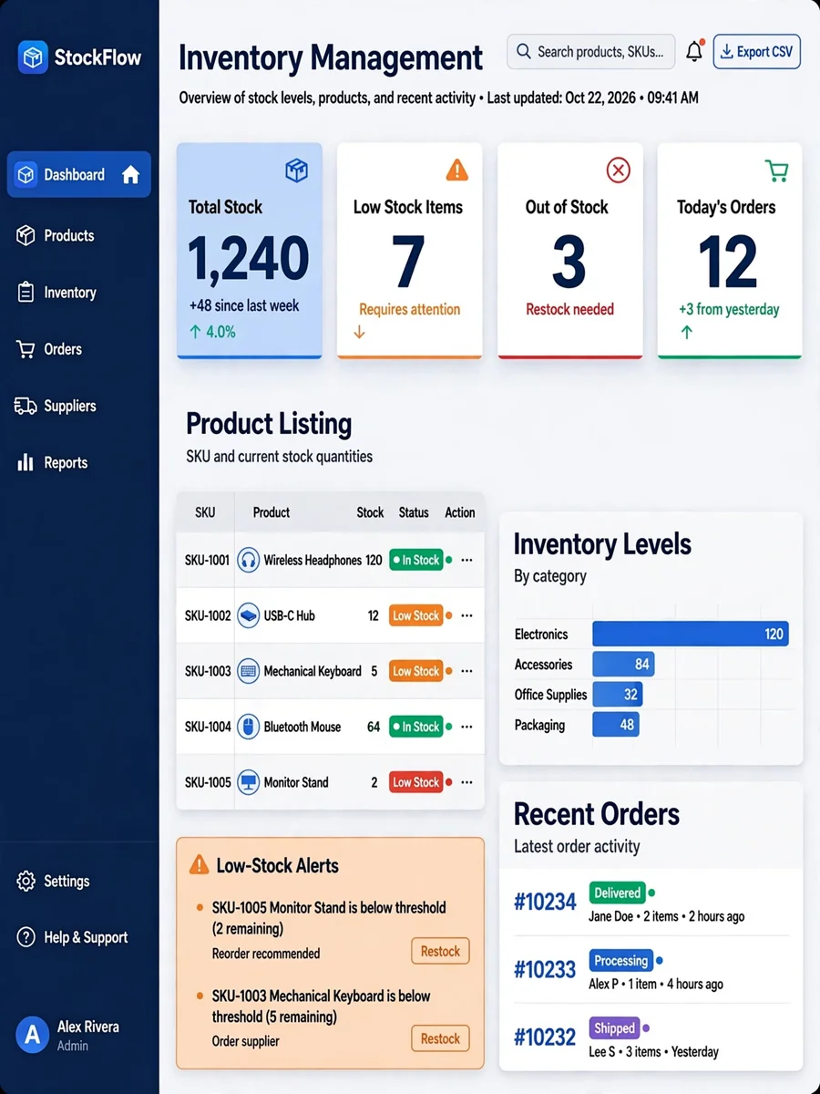Click the Processing status badge
820x1094 pixels.
(620, 961)
